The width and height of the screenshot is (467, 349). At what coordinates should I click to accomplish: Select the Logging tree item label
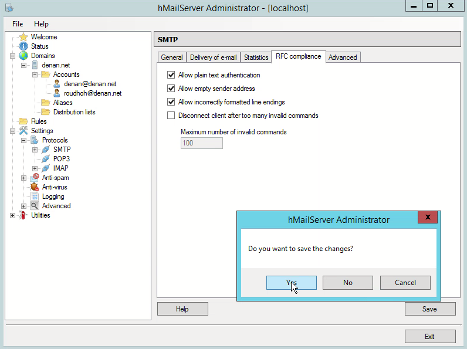click(x=53, y=196)
